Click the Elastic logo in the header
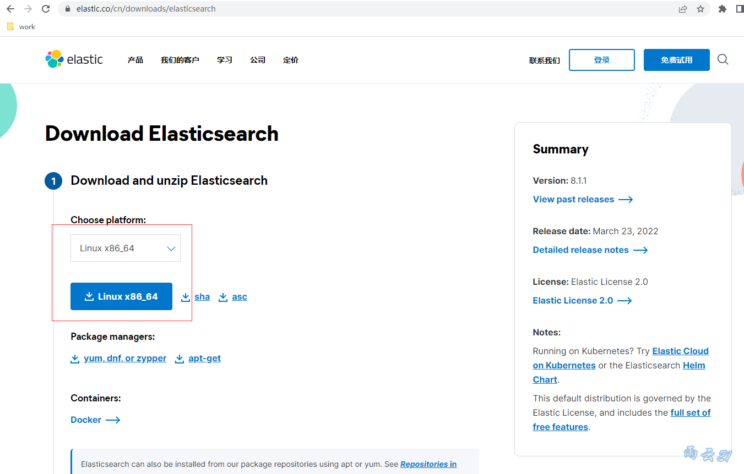This screenshot has height=474, width=744. [74, 59]
